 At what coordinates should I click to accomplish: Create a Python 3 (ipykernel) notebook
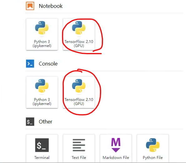point(42,34)
